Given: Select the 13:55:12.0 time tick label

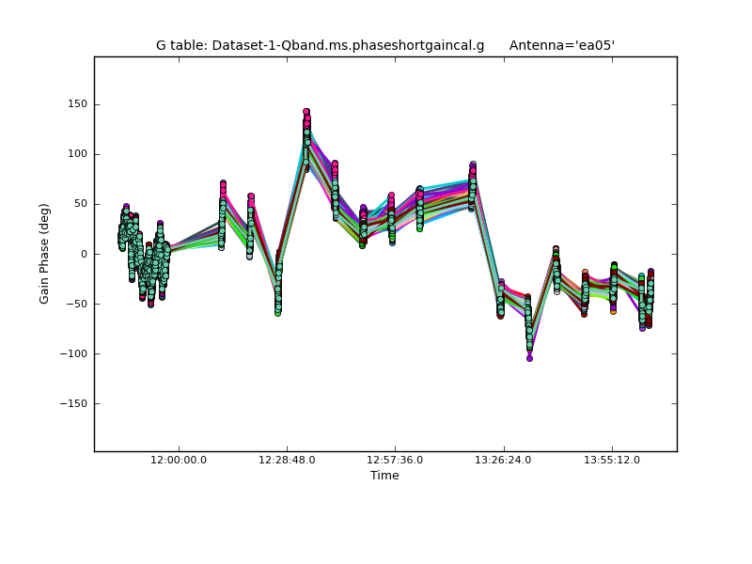Looking at the screenshot, I should (x=612, y=460).
